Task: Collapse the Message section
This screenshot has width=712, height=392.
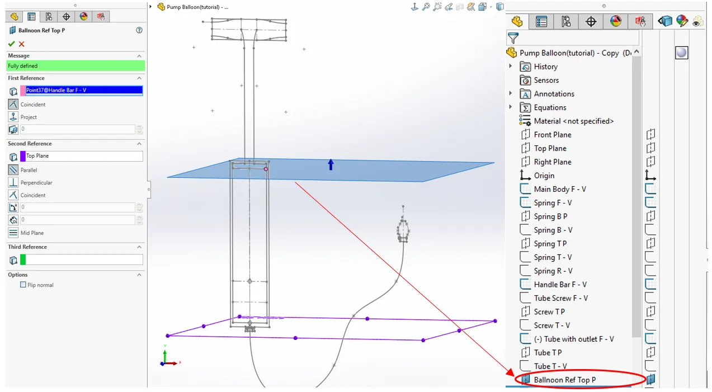Action: 139,56
